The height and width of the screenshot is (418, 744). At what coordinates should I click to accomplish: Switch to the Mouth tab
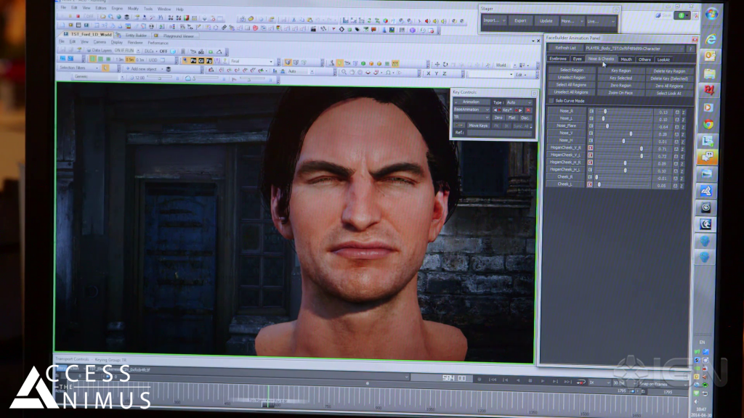(x=626, y=59)
